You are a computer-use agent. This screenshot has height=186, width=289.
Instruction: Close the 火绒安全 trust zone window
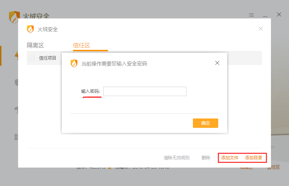[x=260, y=29]
